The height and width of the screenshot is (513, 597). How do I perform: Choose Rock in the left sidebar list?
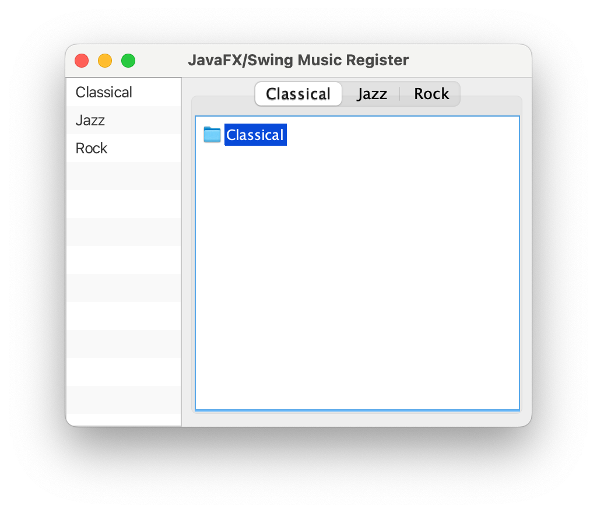pyautogui.click(x=92, y=148)
